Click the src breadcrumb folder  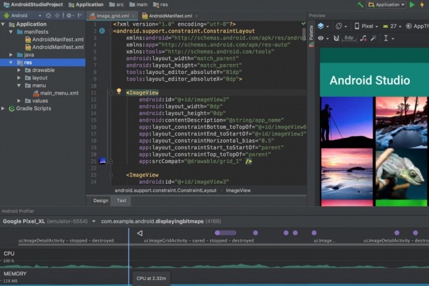point(117,5)
